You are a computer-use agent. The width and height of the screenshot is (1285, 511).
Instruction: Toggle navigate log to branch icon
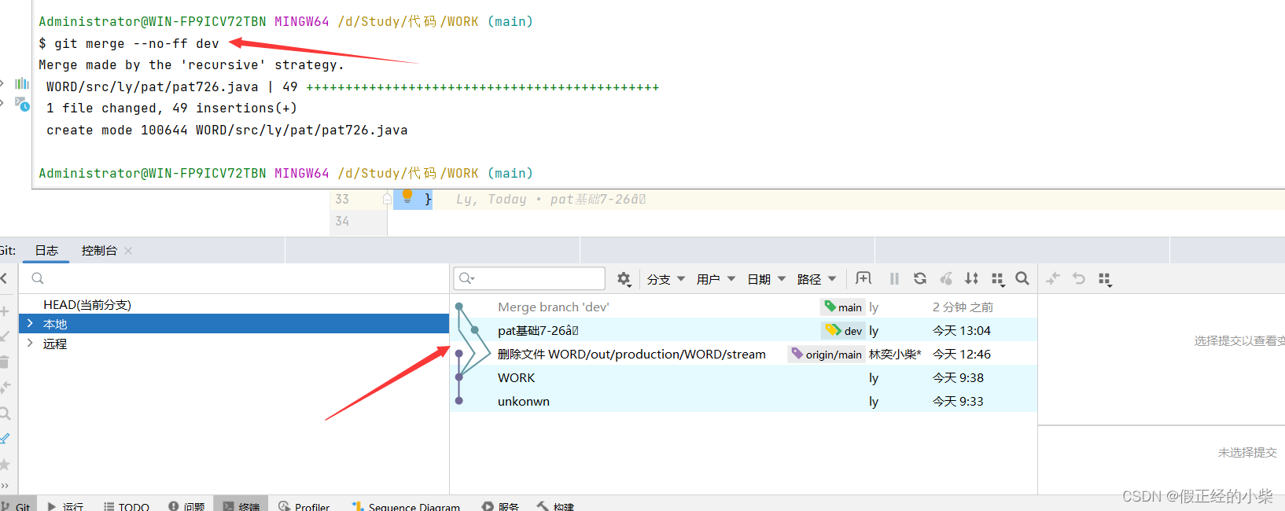pyautogui.click(x=4, y=438)
